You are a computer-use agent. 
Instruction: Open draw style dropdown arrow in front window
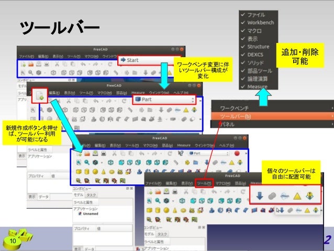(x=173, y=201)
